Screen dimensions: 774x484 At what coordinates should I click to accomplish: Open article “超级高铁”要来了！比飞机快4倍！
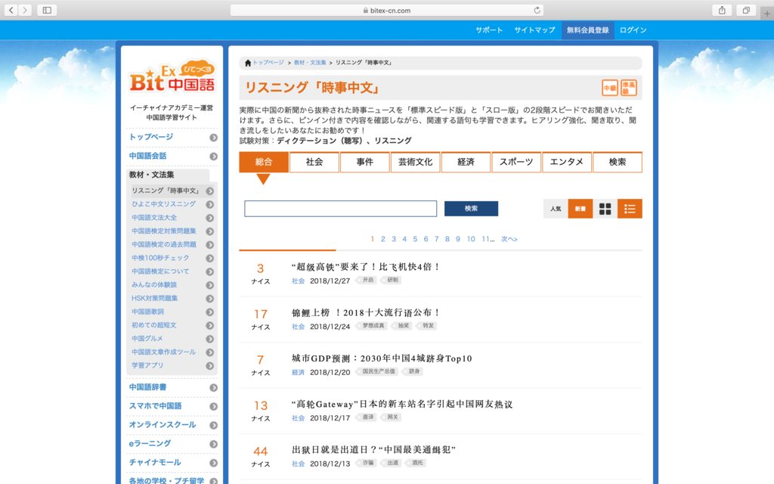click(366, 267)
